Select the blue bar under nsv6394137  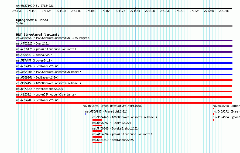pyautogui.click(x=124, y=69)
